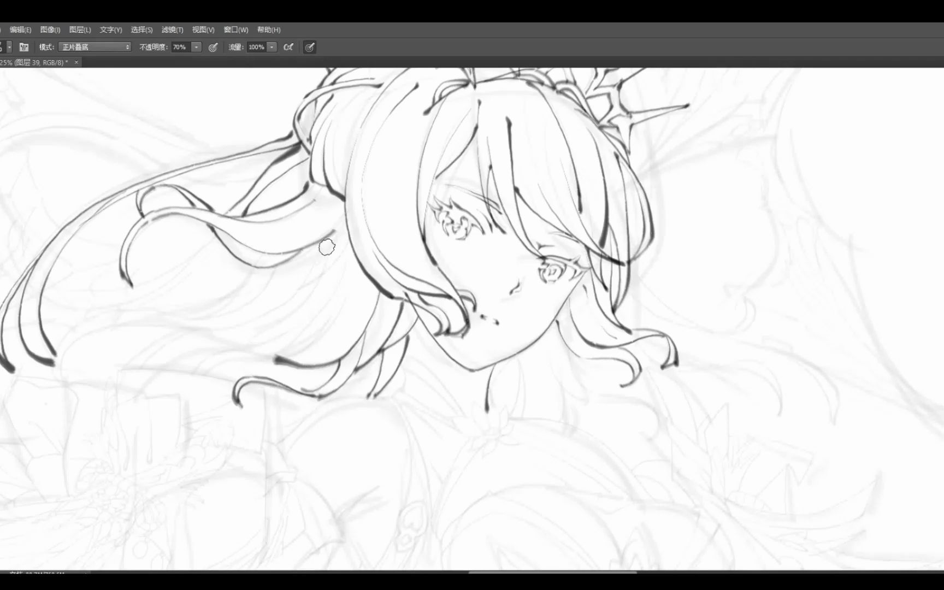Click the 不透明度 value field showing 70%

181,48
